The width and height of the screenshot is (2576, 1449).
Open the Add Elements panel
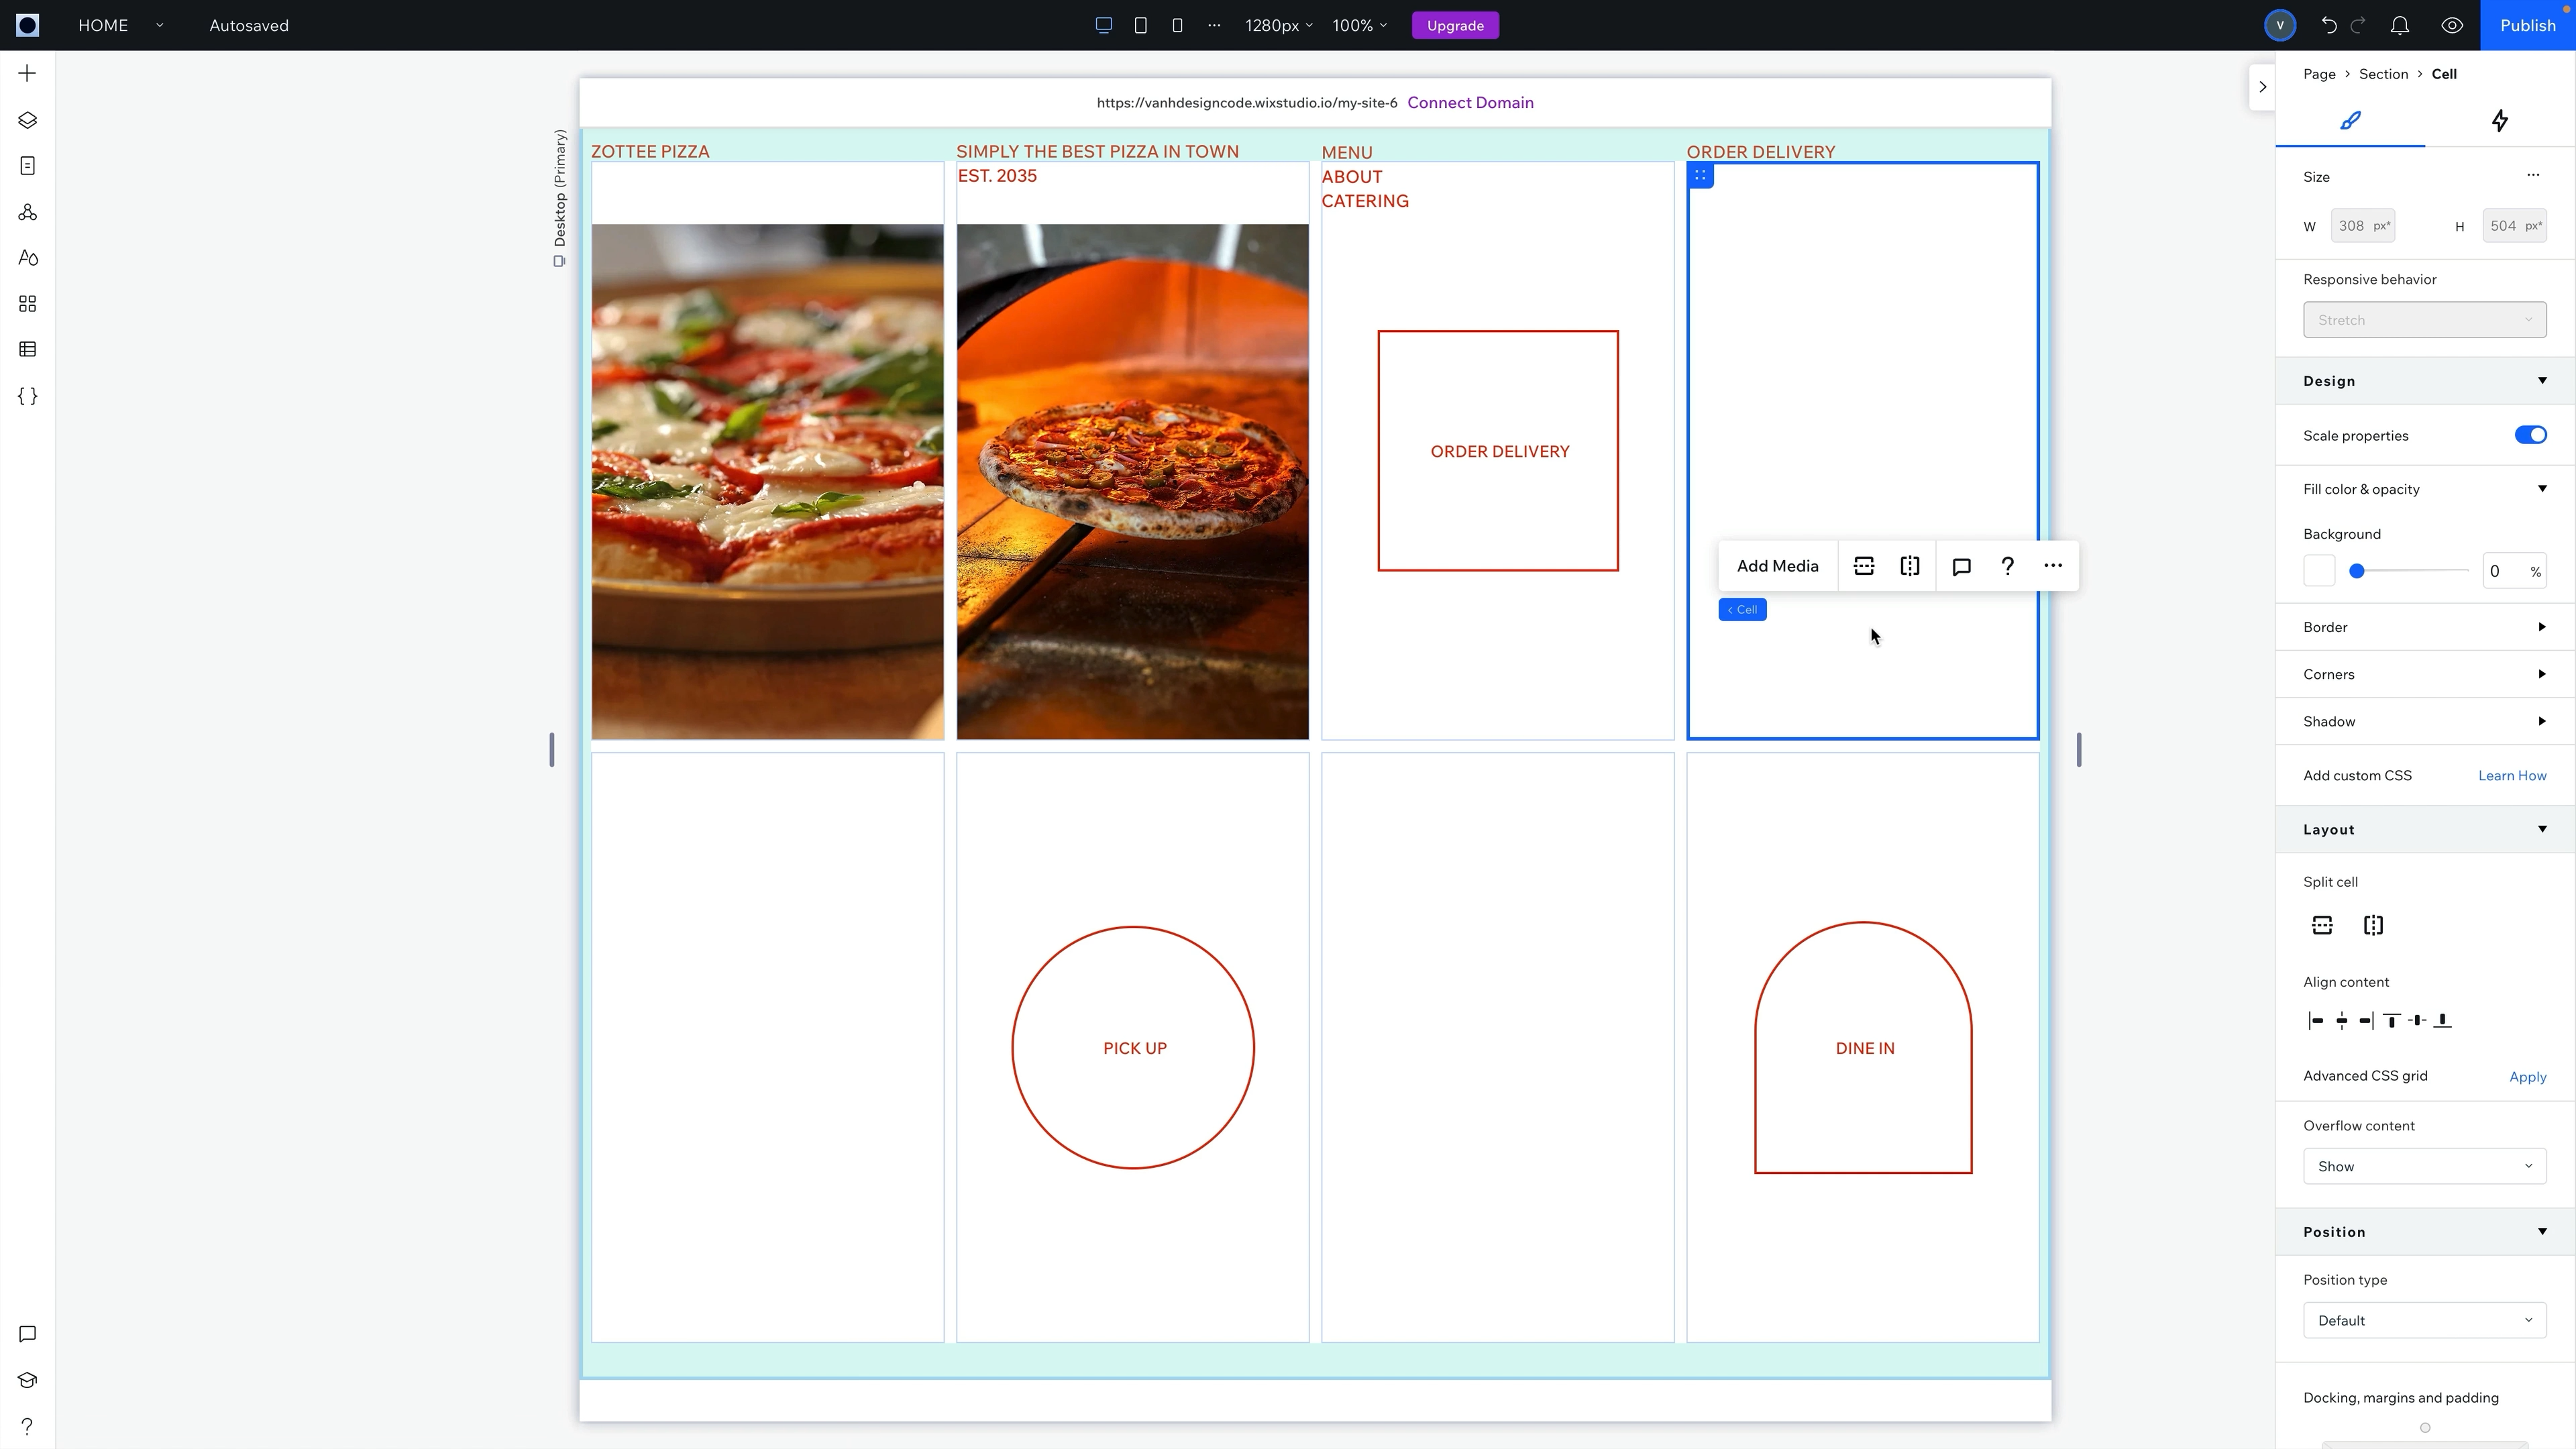point(27,72)
